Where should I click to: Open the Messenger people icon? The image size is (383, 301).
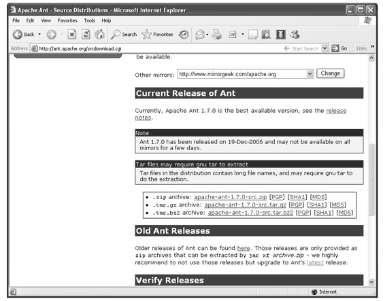click(295, 35)
